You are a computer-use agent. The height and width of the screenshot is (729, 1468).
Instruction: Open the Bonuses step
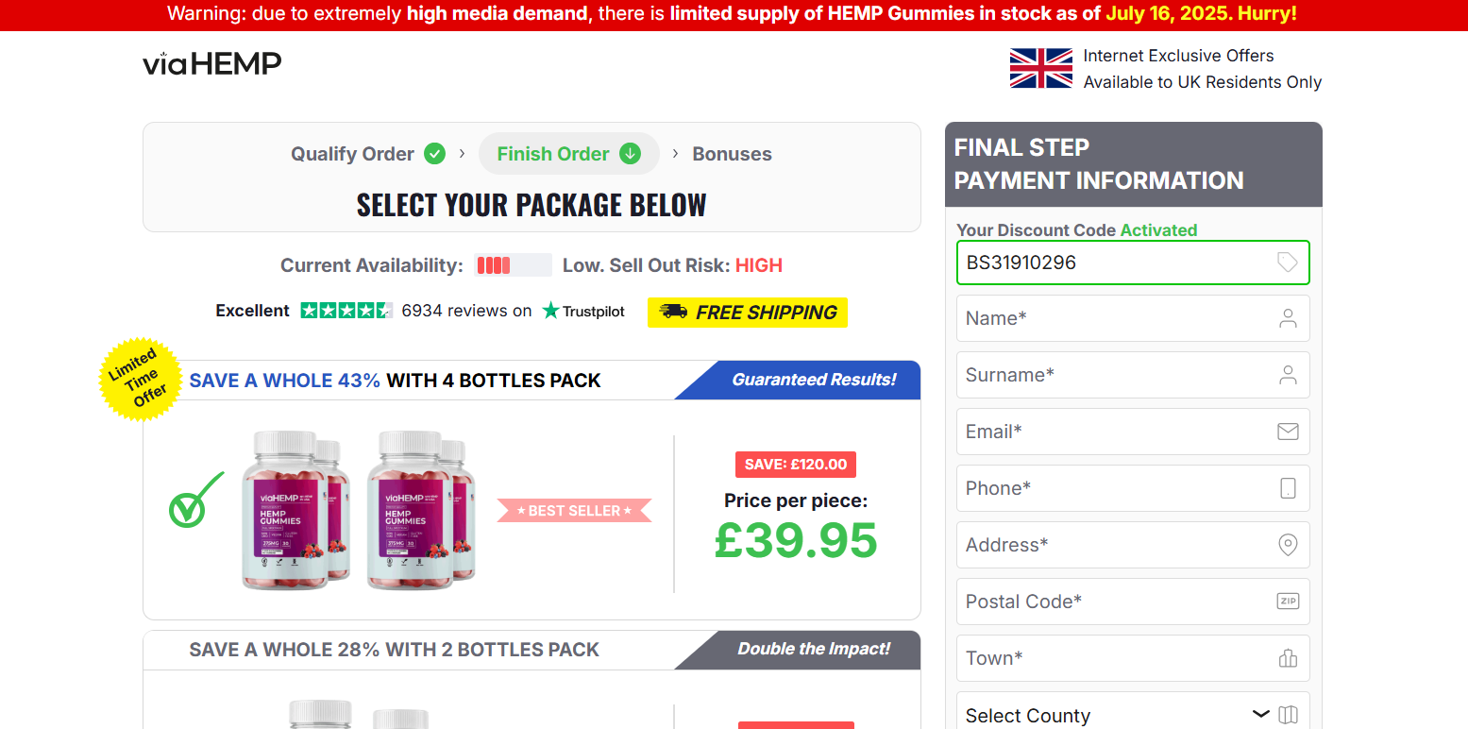[x=732, y=154]
